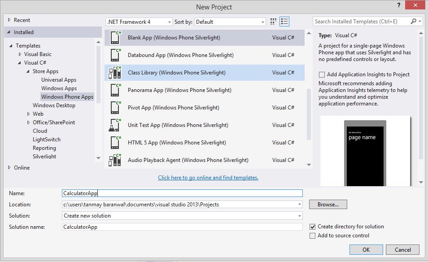Select the Panorama App (Windows Phone Silverlight) row
The width and height of the screenshot is (428, 262).
click(205, 90)
